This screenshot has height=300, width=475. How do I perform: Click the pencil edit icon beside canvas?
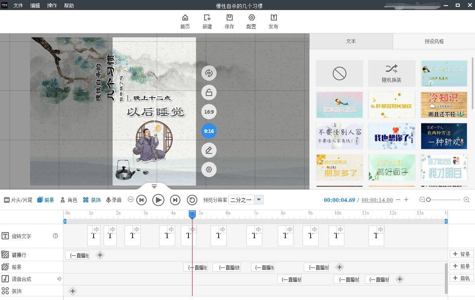tap(209, 150)
